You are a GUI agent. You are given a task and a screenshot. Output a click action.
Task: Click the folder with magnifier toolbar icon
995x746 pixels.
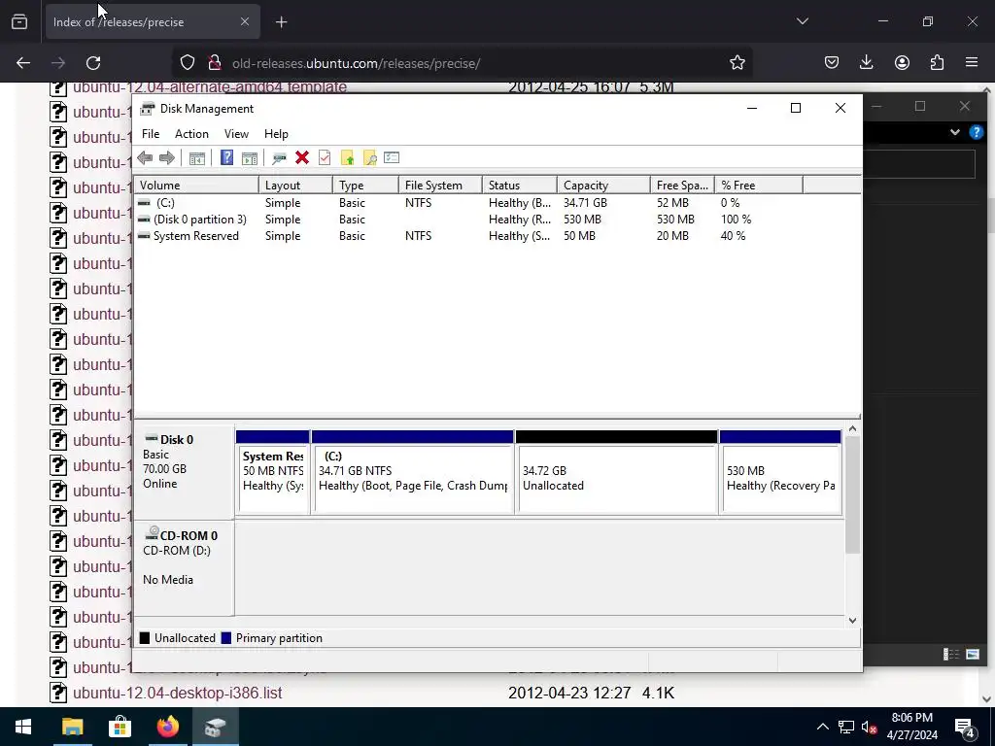pos(369,158)
